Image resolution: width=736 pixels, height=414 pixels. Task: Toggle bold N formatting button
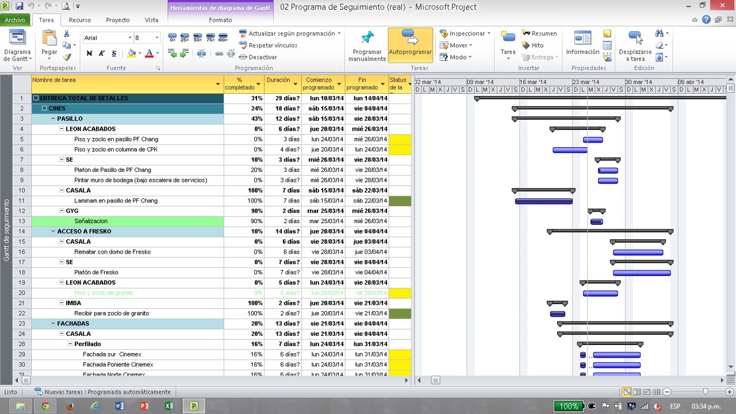click(x=89, y=53)
